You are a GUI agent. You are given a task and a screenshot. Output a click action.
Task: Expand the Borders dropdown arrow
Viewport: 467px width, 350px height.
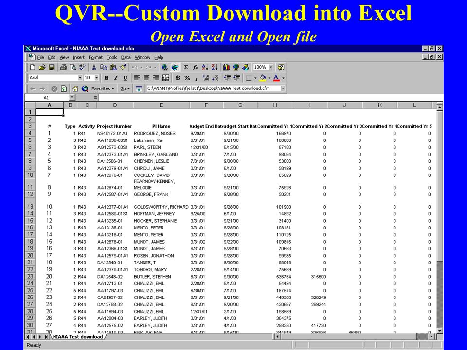(255, 78)
